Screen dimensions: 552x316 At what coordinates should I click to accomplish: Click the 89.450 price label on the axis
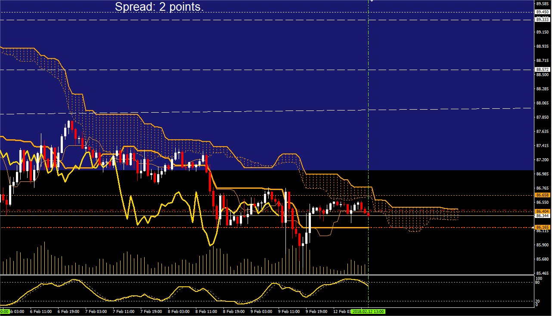pyautogui.click(x=542, y=12)
